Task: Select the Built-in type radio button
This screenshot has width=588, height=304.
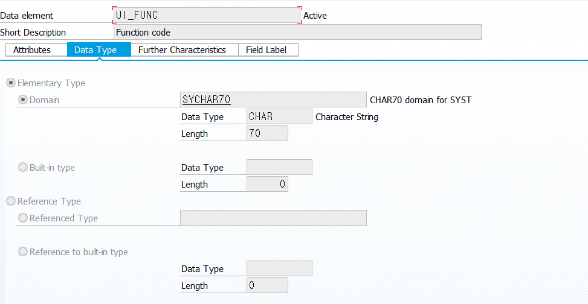Action: point(23,168)
